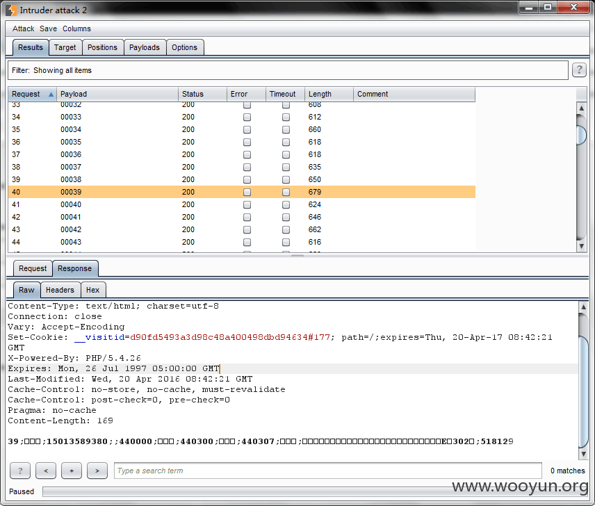
Task: Focus the search term input field
Action: [x=327, y=471]
